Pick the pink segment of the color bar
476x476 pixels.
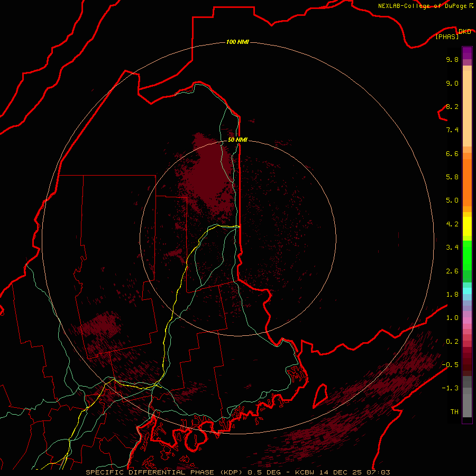coord(467,320)
